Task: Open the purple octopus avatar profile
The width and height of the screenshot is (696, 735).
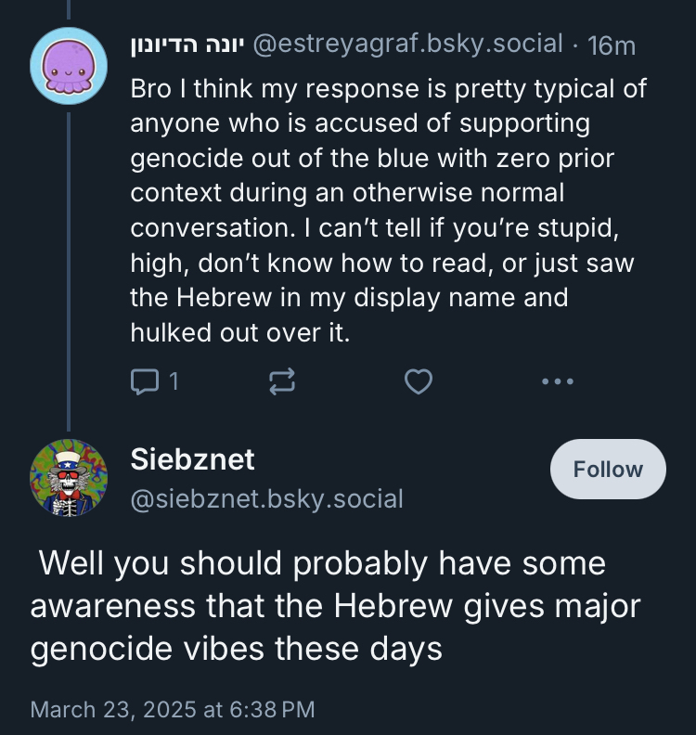Action: point(70,66)
